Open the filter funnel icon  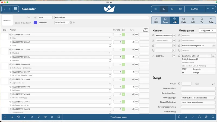pos(39,117)
